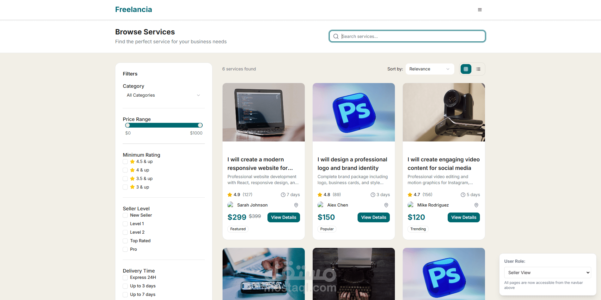Switch to list view layout
Image resolution: width=601 pixels, height=300 pixels.
tap(478, 69)
